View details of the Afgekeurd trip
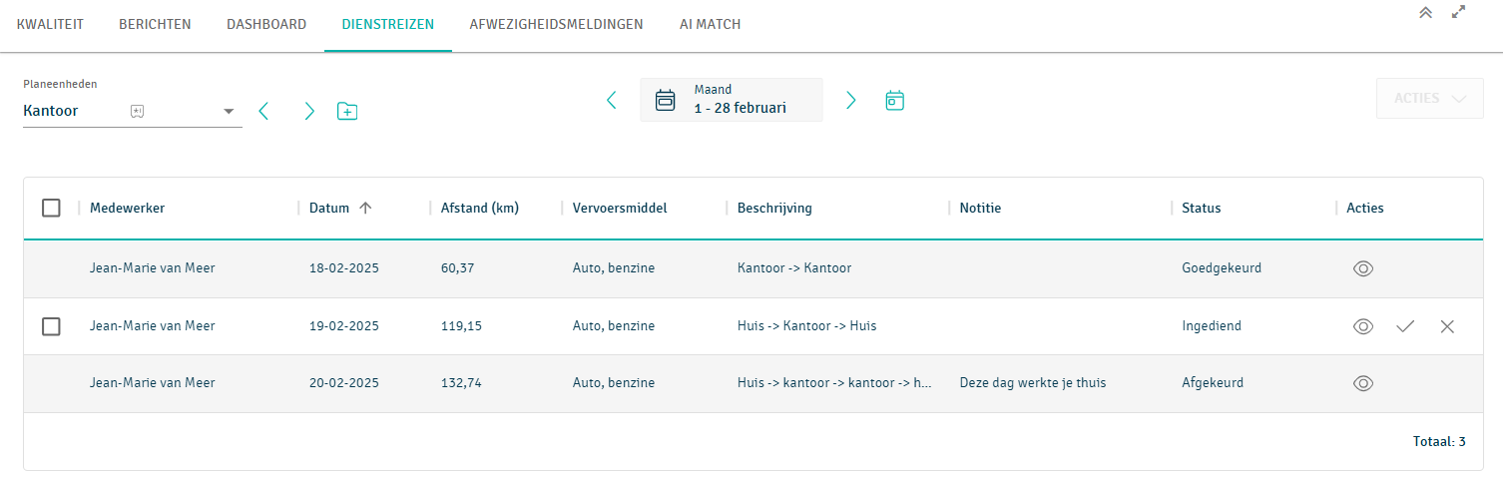 (1363, 383)
